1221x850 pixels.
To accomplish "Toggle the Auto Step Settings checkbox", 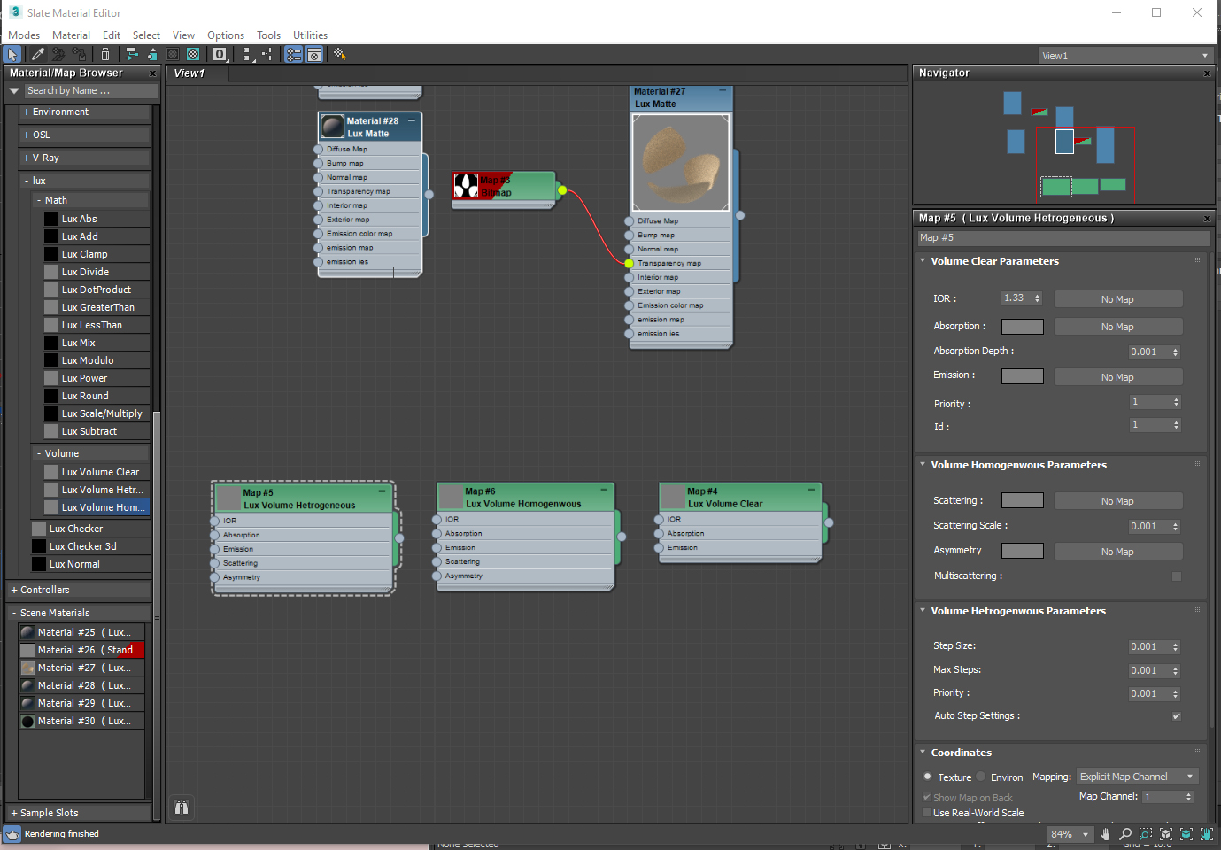I will pyautogui.click(x=1176, y=716).
